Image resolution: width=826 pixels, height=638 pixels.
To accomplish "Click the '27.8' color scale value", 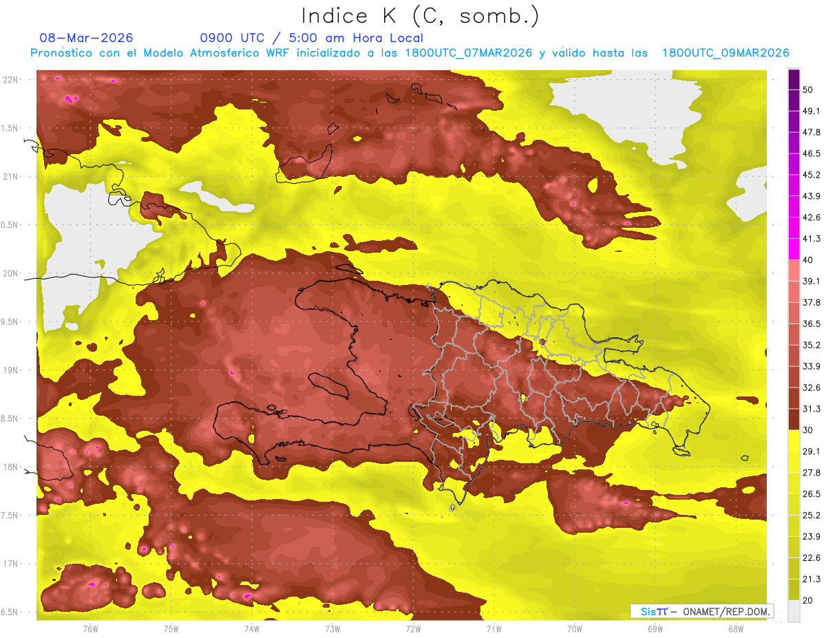I will pos(812,473).
